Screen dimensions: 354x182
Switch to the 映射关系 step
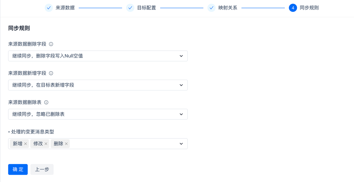(x=228, y=8)
